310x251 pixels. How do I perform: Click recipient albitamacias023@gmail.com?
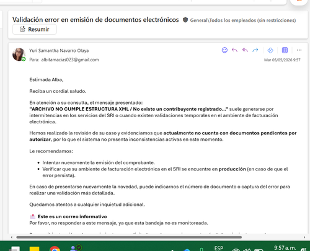70,59
